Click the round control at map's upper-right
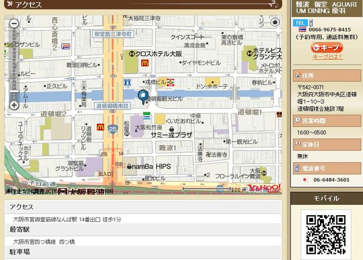The image size is (363, 260). pos(275,22)
